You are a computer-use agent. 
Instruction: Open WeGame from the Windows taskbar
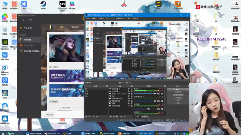(161, 133)
